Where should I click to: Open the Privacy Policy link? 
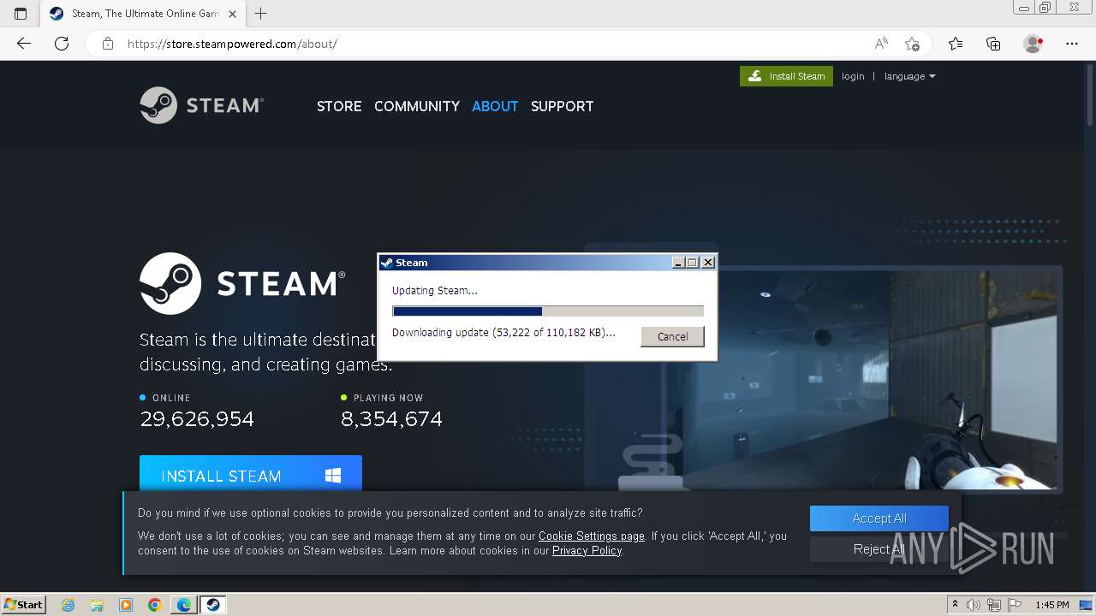point(587,551)
